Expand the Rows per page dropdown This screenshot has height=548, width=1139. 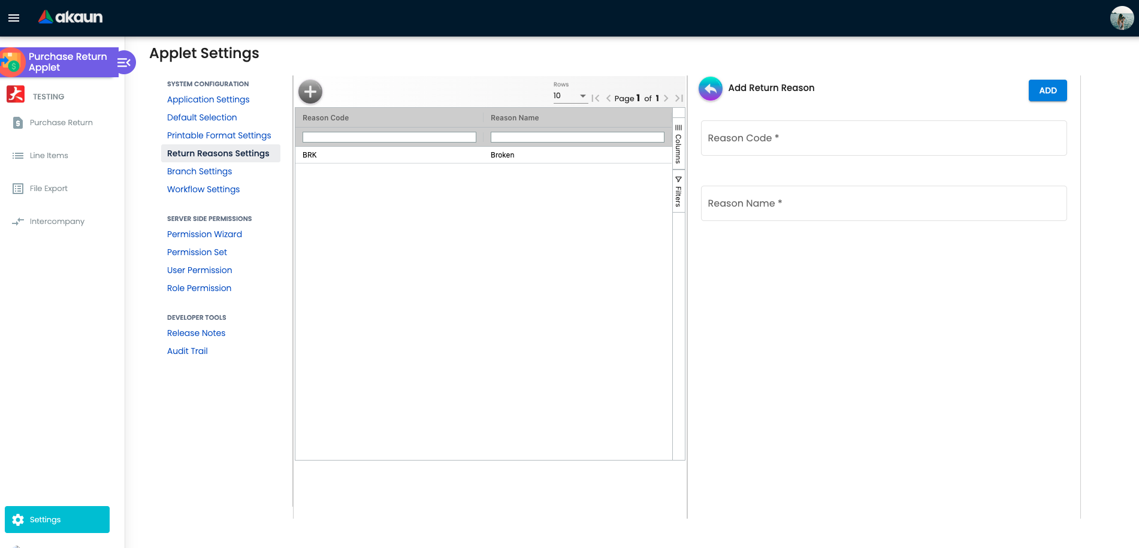570,96
